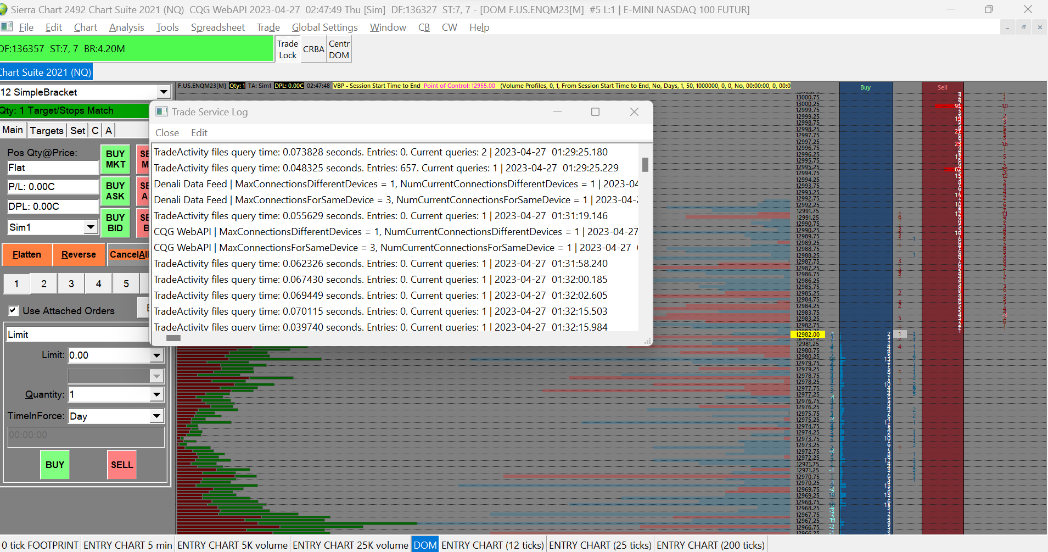Open the Analysis menu
This screenshot has width=1048, height=552.
coord(126,27)
